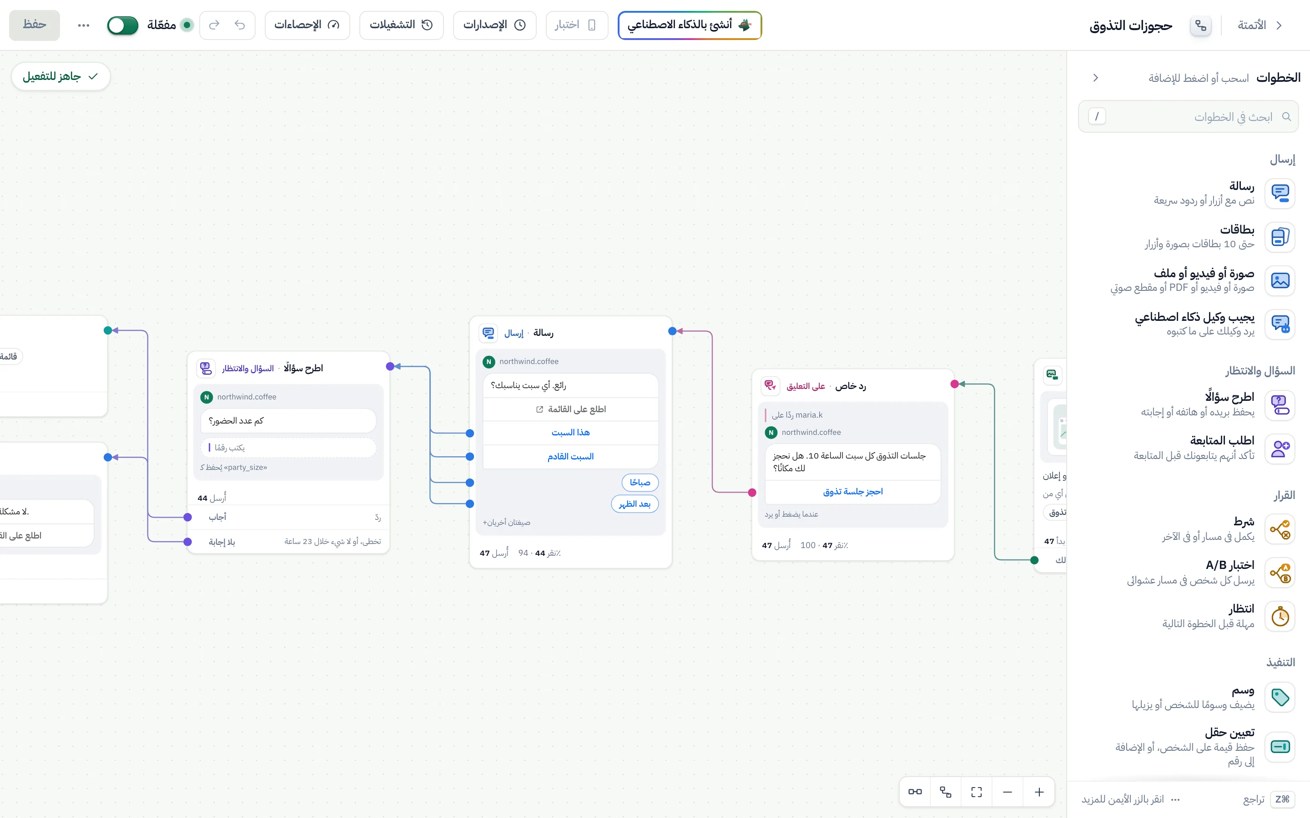Click the flow icon next to حجوزات التذوق
The width and height of the screenshot is (1310, 818).
pyautogui.click(x=1201, y=25)
